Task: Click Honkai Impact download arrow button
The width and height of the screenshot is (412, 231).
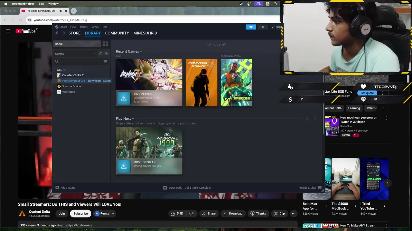Action: pos(124,98)
